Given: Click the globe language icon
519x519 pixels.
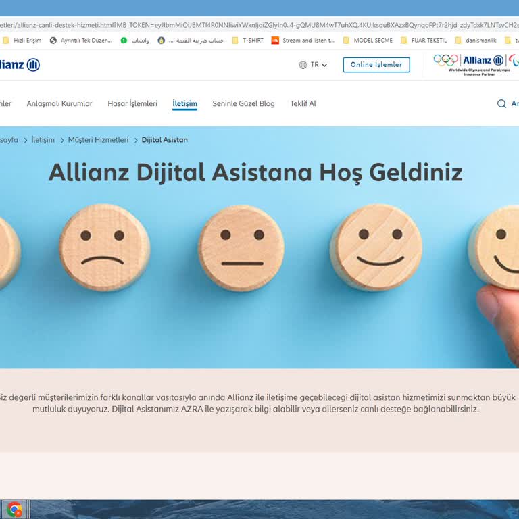Looking at the screenshot, I should (x=303, y=65).
